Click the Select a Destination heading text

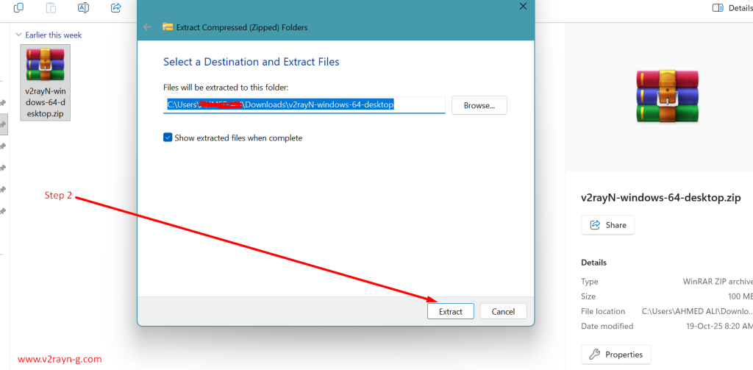pos(251,62)
